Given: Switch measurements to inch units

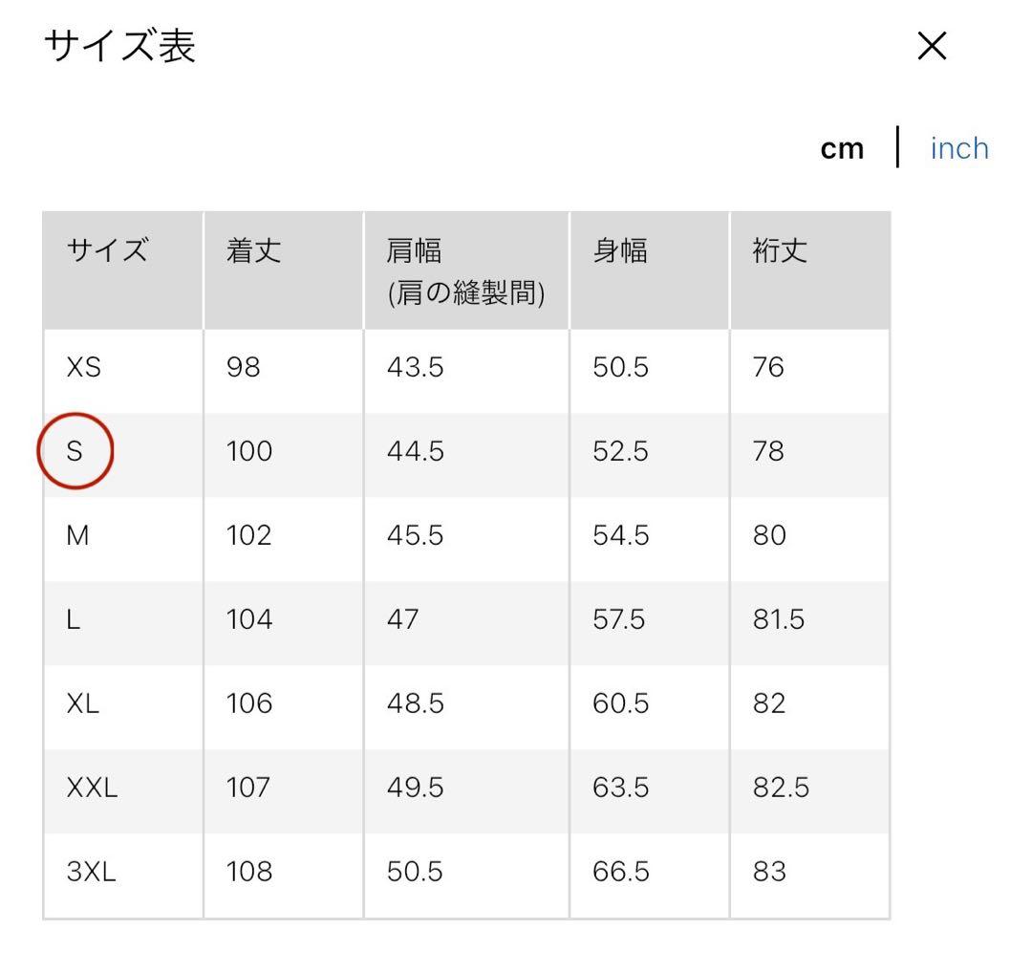Looking at the screenshot, I should (958, 147).
